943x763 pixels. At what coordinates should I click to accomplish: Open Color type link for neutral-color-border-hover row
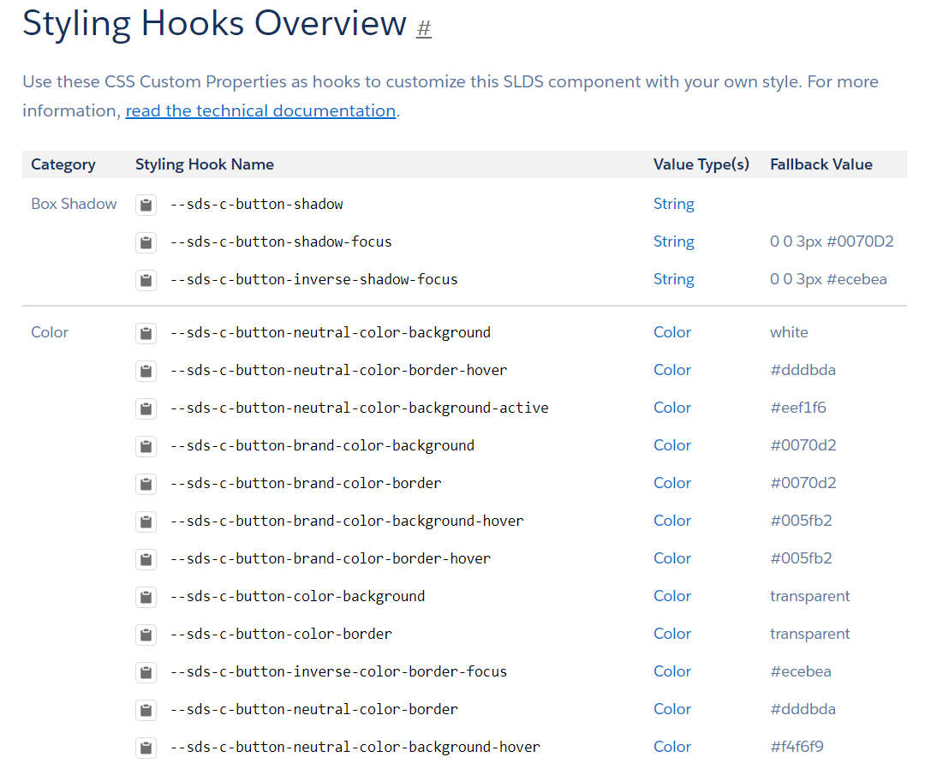tap(672, 370)
